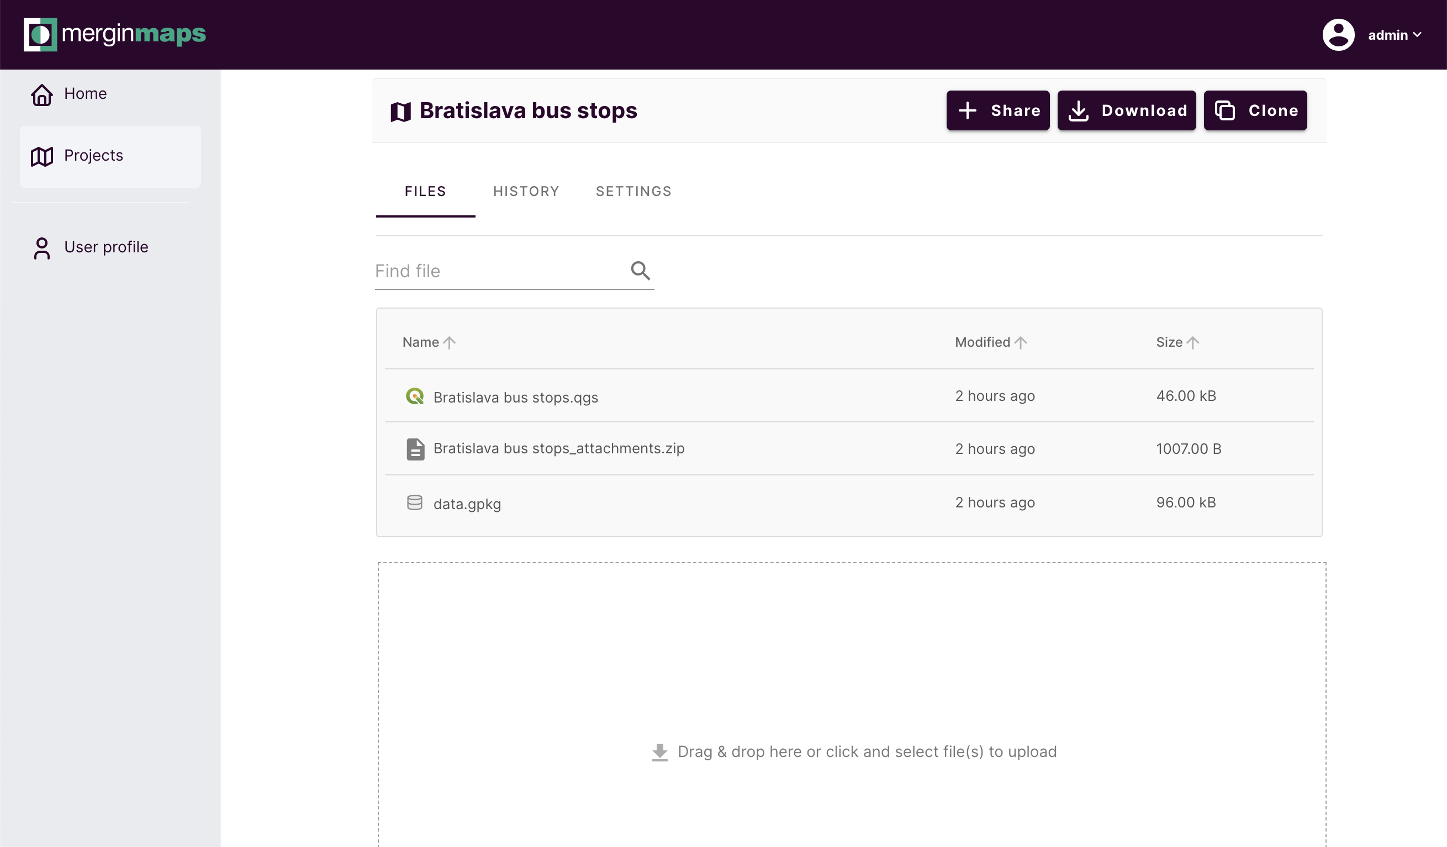Screen dimensions: 1447x847
Task: Click the upload arrow icon in drop zone
Action: click(660, 751)
